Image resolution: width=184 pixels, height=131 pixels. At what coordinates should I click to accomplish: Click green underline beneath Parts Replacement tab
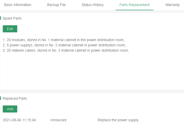pyautogui.click(x=134, y=10)
